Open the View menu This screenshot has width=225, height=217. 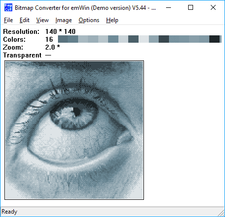pyautogui.click(x=42, y=20)
